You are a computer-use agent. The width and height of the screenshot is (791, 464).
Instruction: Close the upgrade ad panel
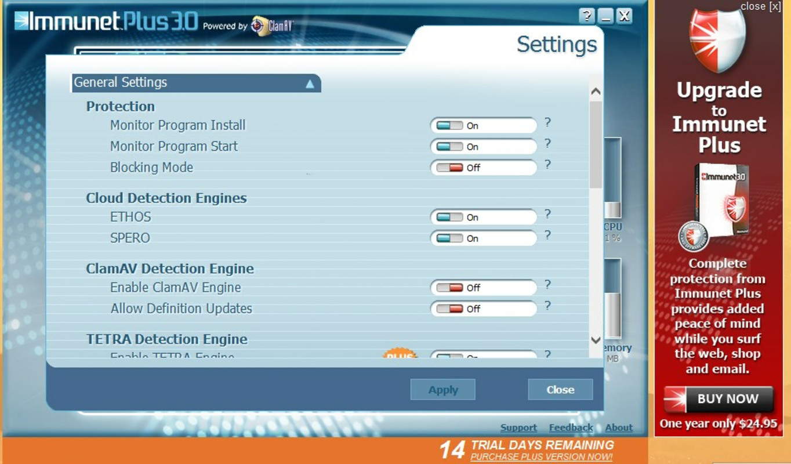pyautogui.click(x=761, y=6)
